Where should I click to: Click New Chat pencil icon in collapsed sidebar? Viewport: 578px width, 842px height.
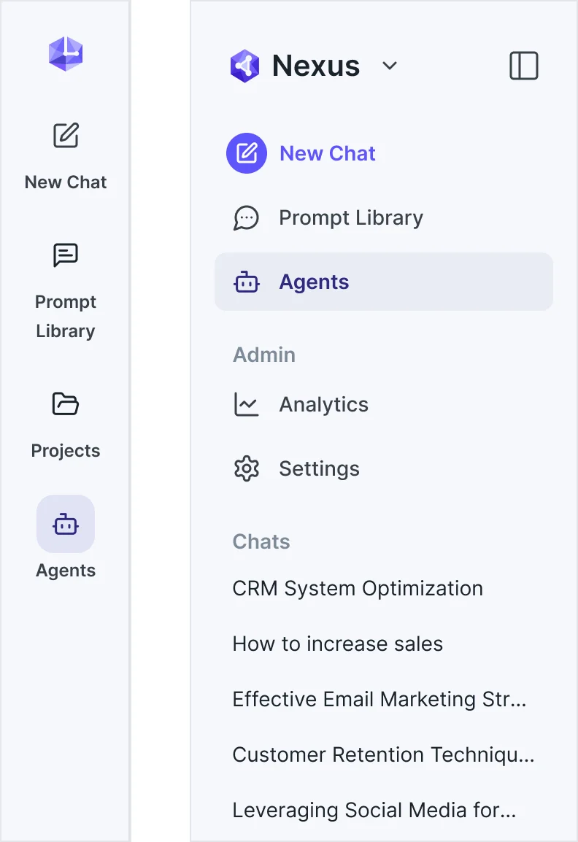[66, 135]
